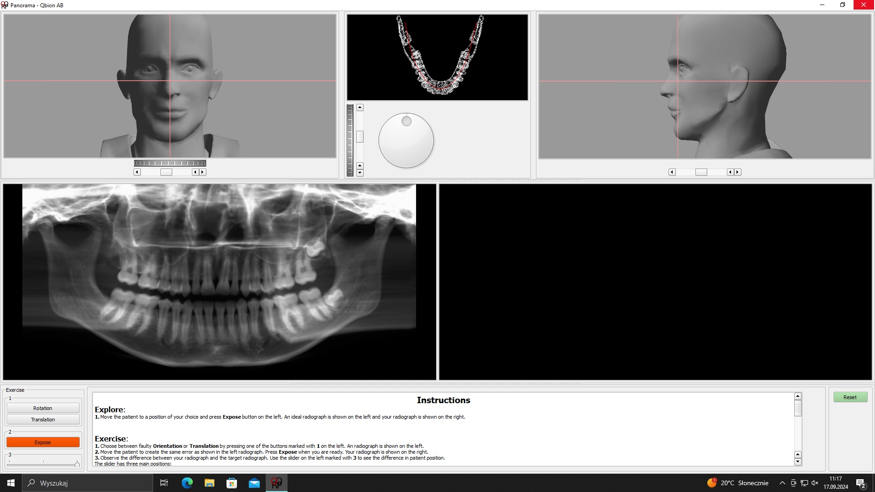This screenshot has width=875, height=492.
Task: Click the Wyszukaj taskbar search box
Action: point(87,483)
